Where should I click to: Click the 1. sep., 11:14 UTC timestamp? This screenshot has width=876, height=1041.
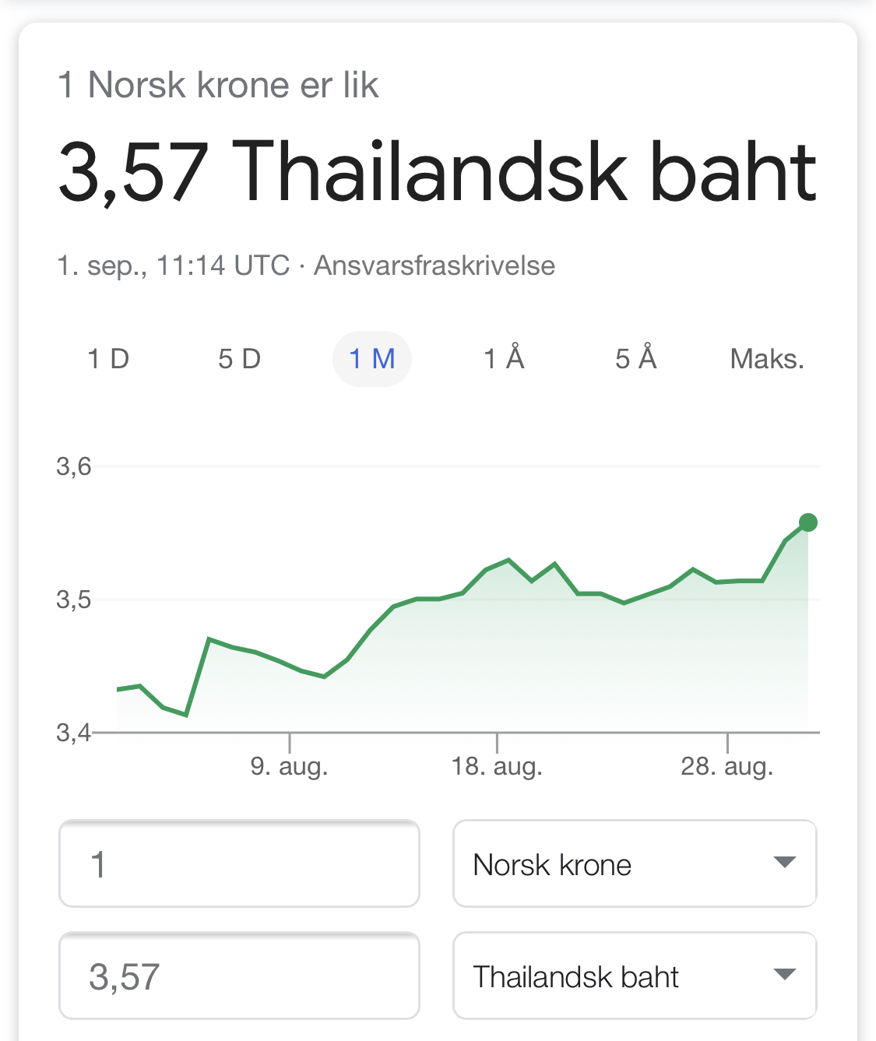pos(173,266)
